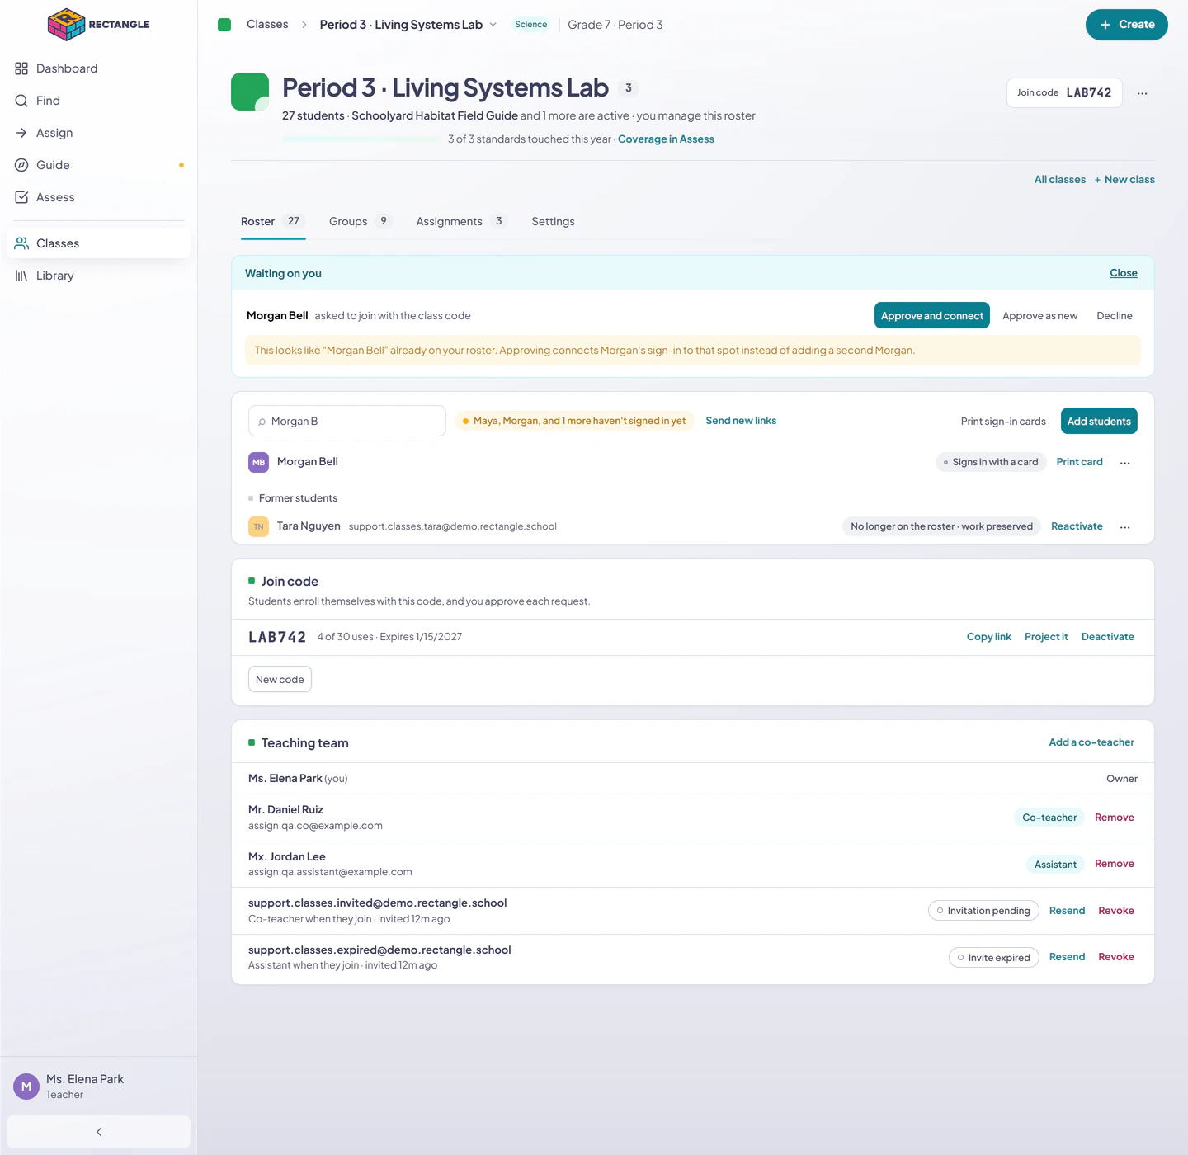Choose Approve as new

[x=1039, y=316]
